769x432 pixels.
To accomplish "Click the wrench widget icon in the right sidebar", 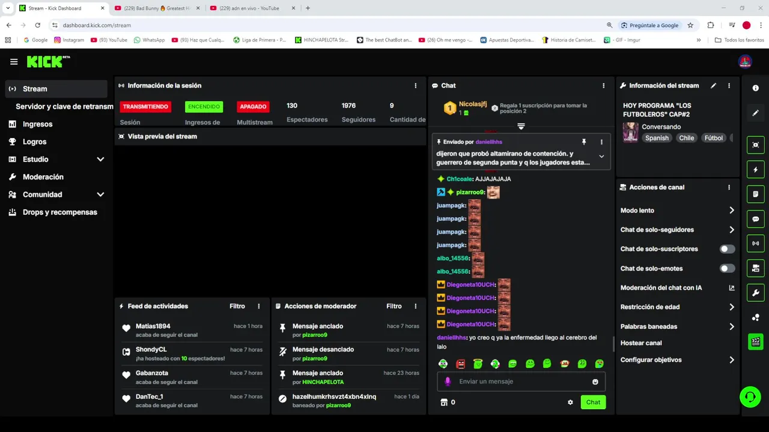I will tap(756, 293).
